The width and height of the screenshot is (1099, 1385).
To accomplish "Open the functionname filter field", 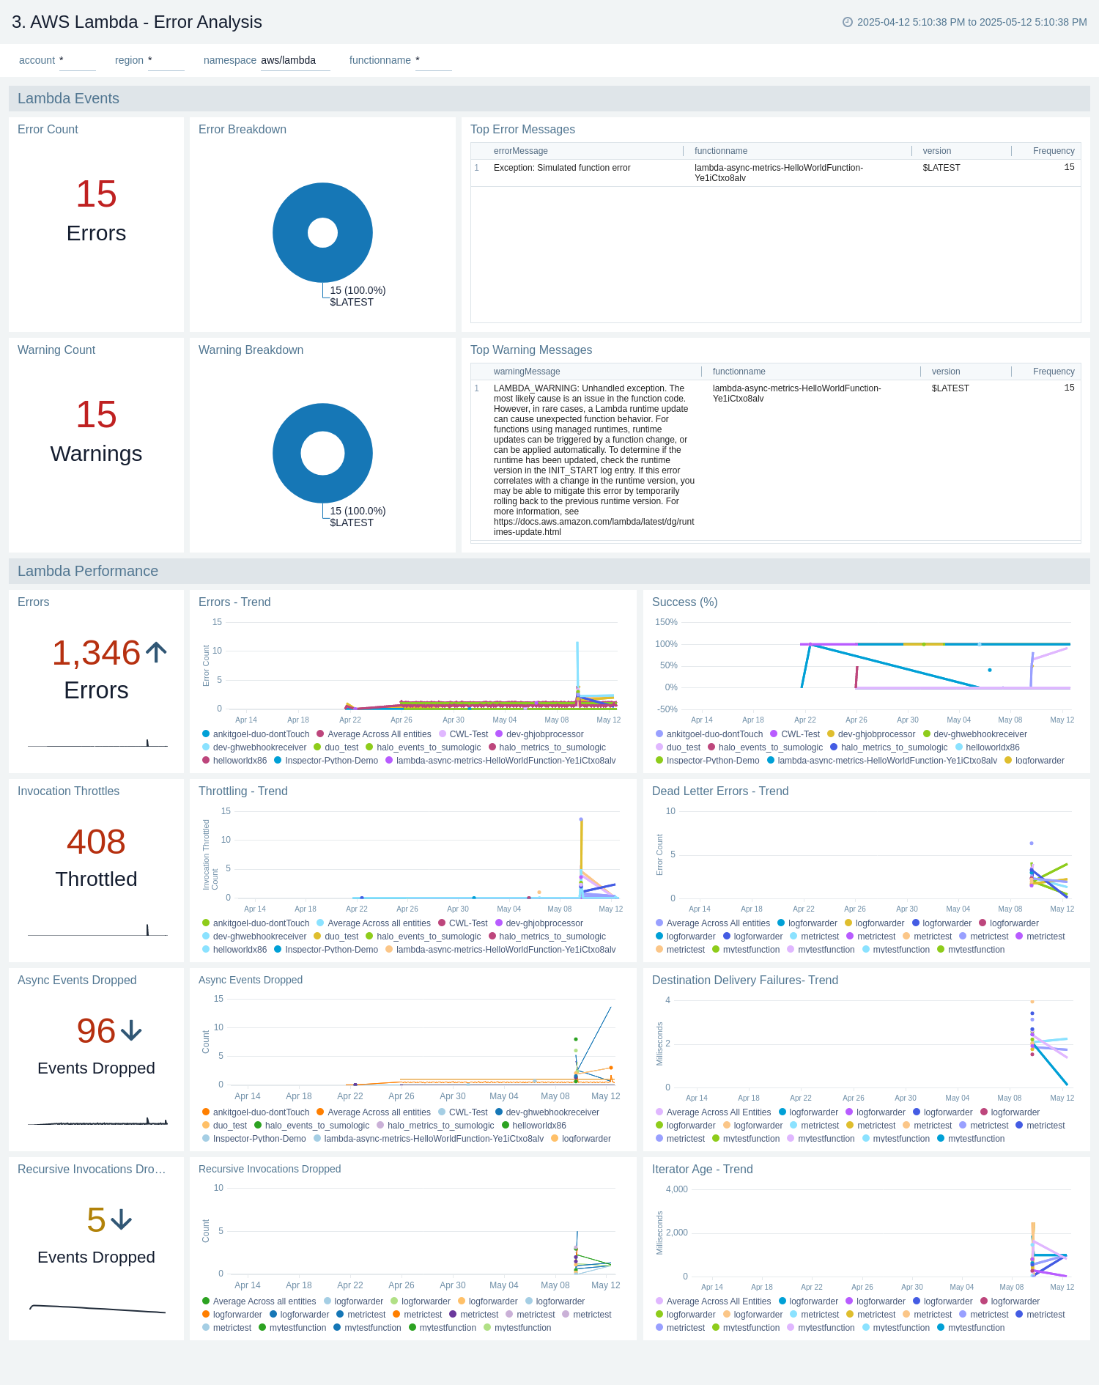I will [x=433, y=61].
